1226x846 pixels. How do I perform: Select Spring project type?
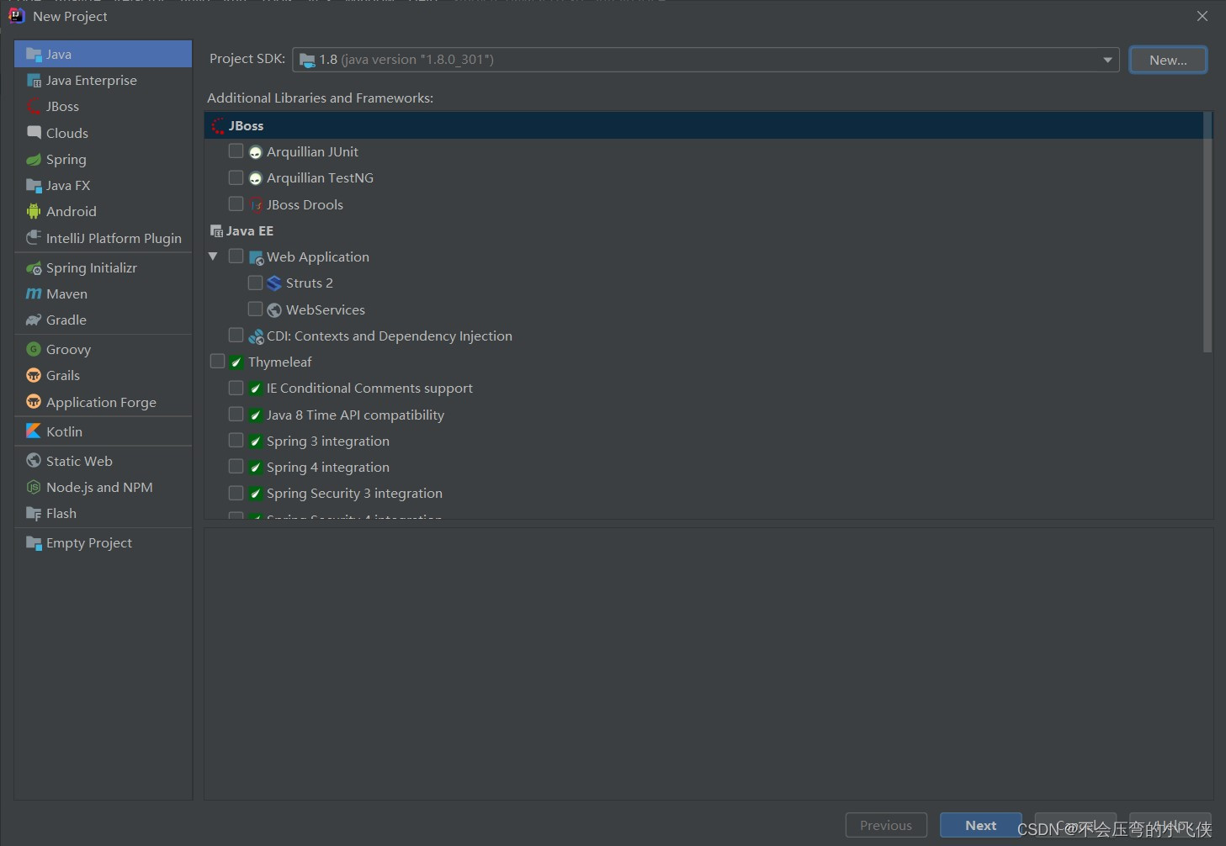[103, 160]
